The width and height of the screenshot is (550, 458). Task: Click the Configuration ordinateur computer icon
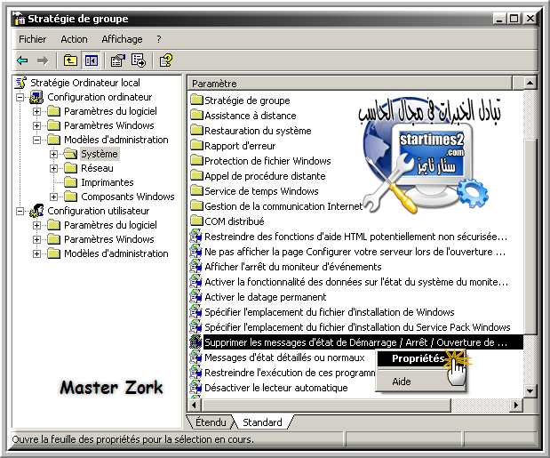[x=36, y=97]
